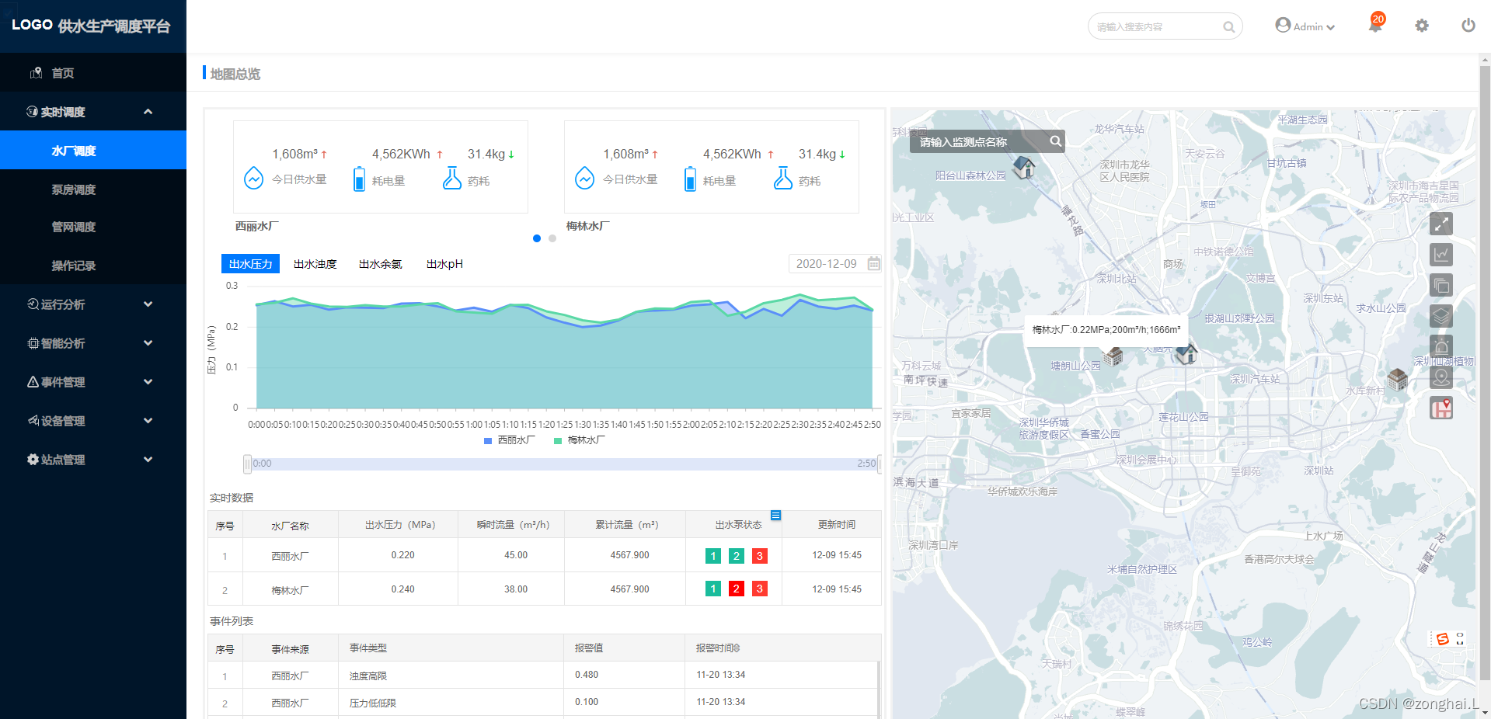Click the top search magnifier icon
This screenshot has width=1491, height=719.
point(1228,27)
